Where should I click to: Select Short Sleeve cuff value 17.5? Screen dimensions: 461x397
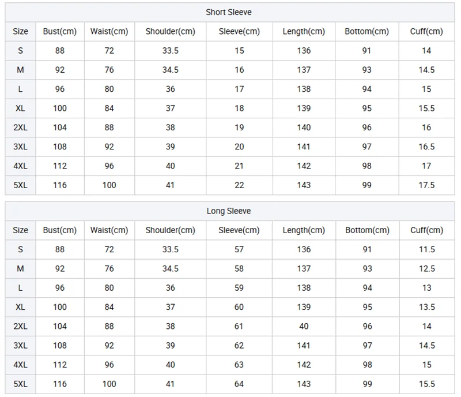coord(426,185)
